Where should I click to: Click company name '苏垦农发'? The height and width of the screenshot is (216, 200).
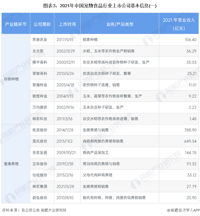coord(40,40)
